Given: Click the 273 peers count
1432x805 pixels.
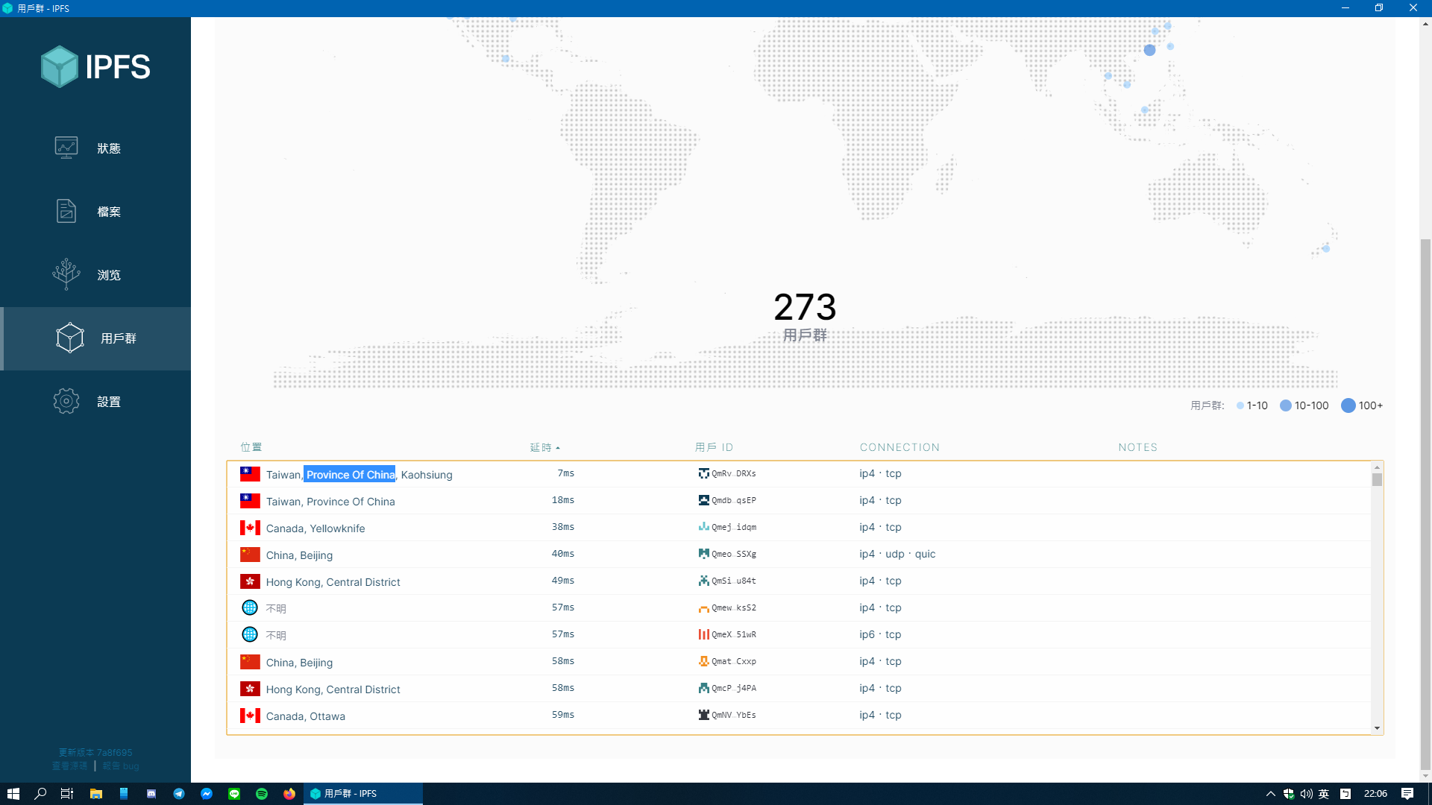Looking at the screenshot, I should [x=805, y=307].
